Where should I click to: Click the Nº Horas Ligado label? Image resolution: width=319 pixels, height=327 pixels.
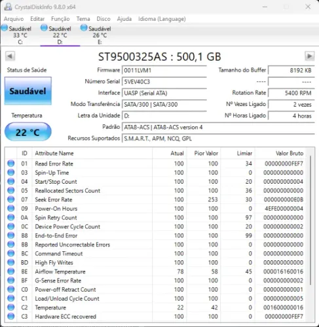[x=245, y=116]
